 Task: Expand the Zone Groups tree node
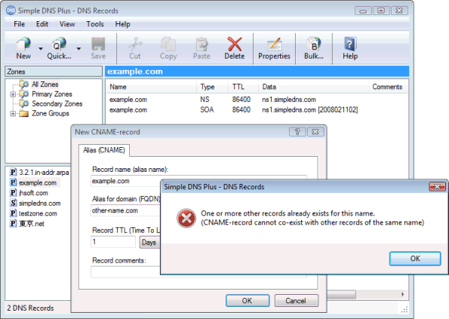tap(13, 114)
